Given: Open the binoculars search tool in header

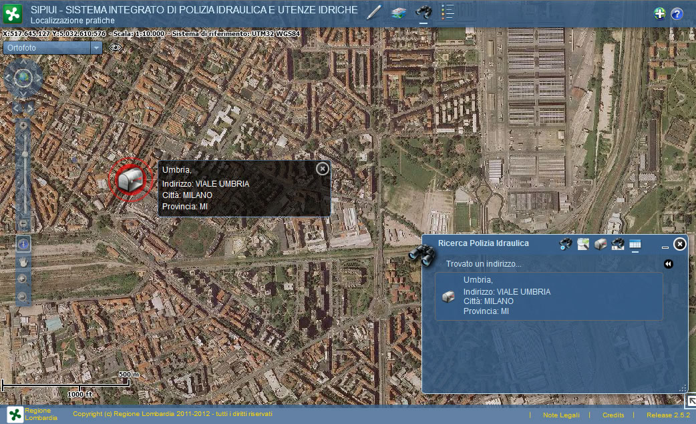Looking at the screenshot, I should pos(423,13).
